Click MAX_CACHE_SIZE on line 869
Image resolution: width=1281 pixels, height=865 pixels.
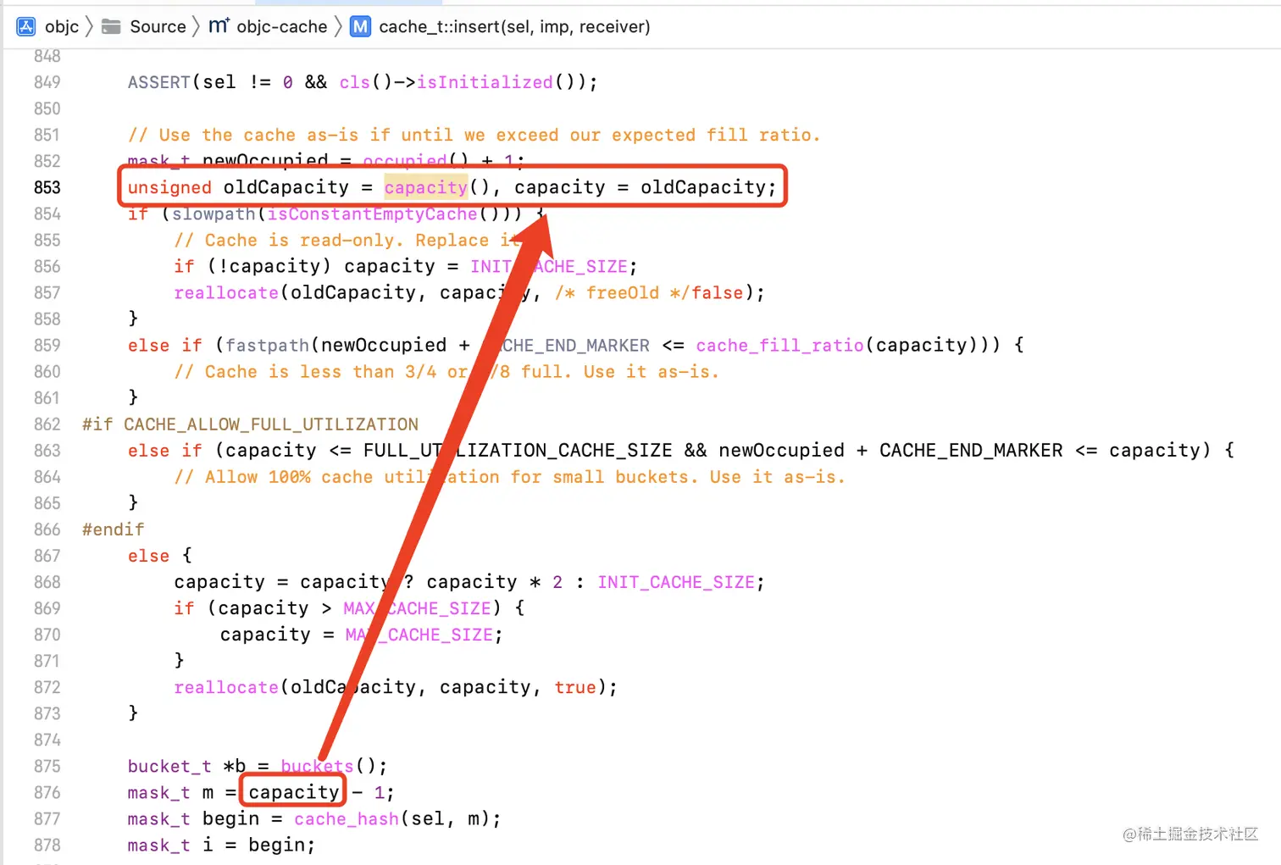(417, 608)
